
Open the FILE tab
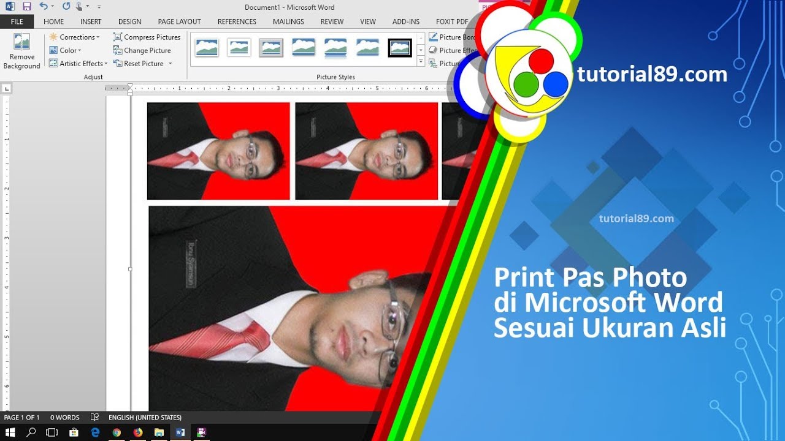point(17,21)
